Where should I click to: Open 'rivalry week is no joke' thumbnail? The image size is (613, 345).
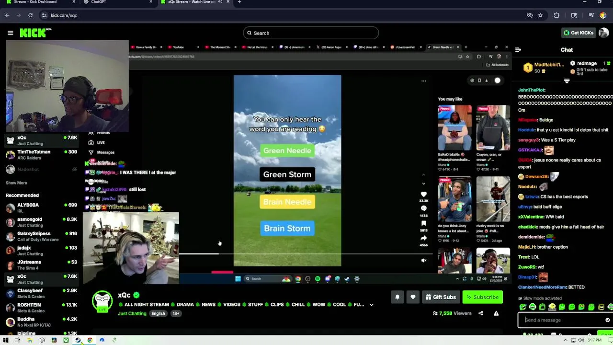click(493, 199)
